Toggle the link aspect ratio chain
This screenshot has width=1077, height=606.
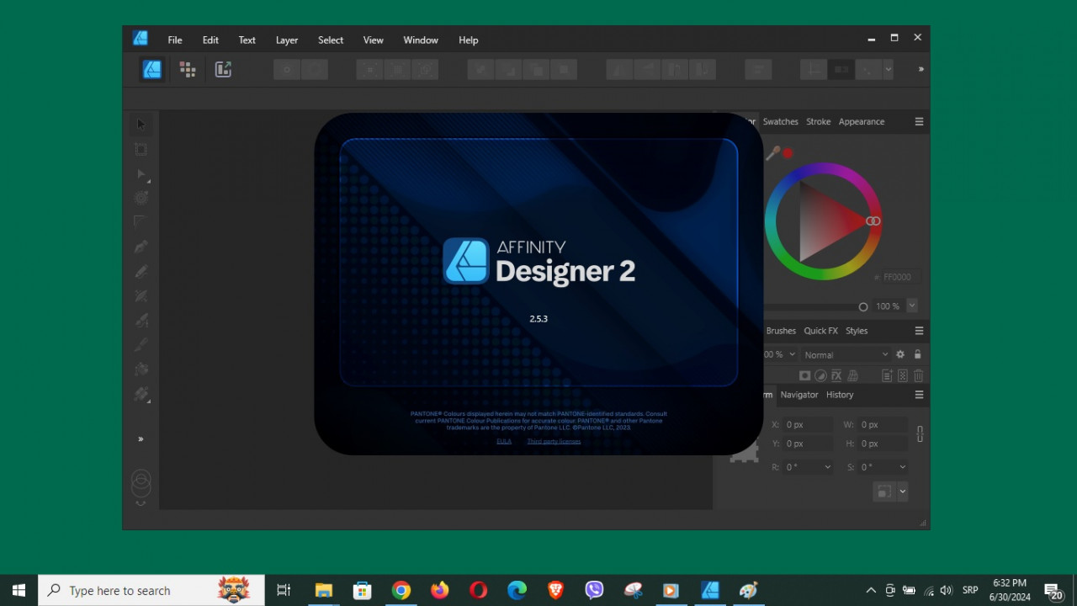[920, 434]
